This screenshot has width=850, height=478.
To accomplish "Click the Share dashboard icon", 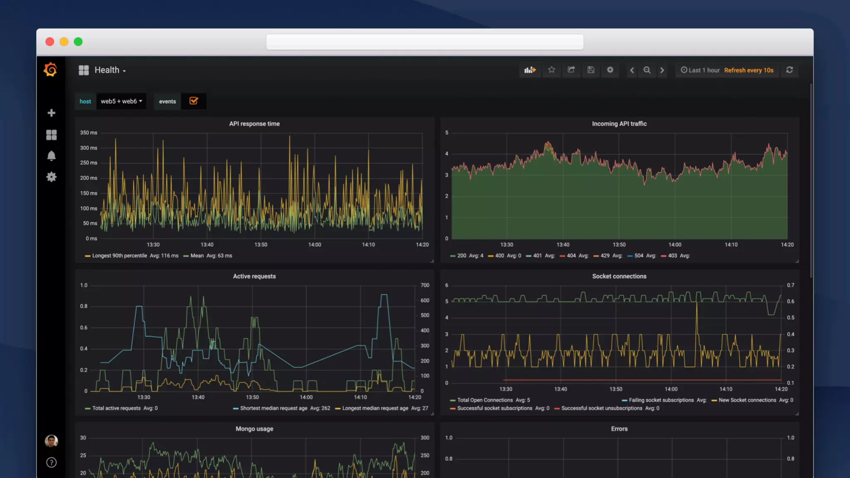I will tap(571, 70).
